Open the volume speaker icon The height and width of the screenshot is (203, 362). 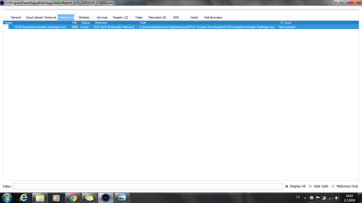click(x=337, y=198)
